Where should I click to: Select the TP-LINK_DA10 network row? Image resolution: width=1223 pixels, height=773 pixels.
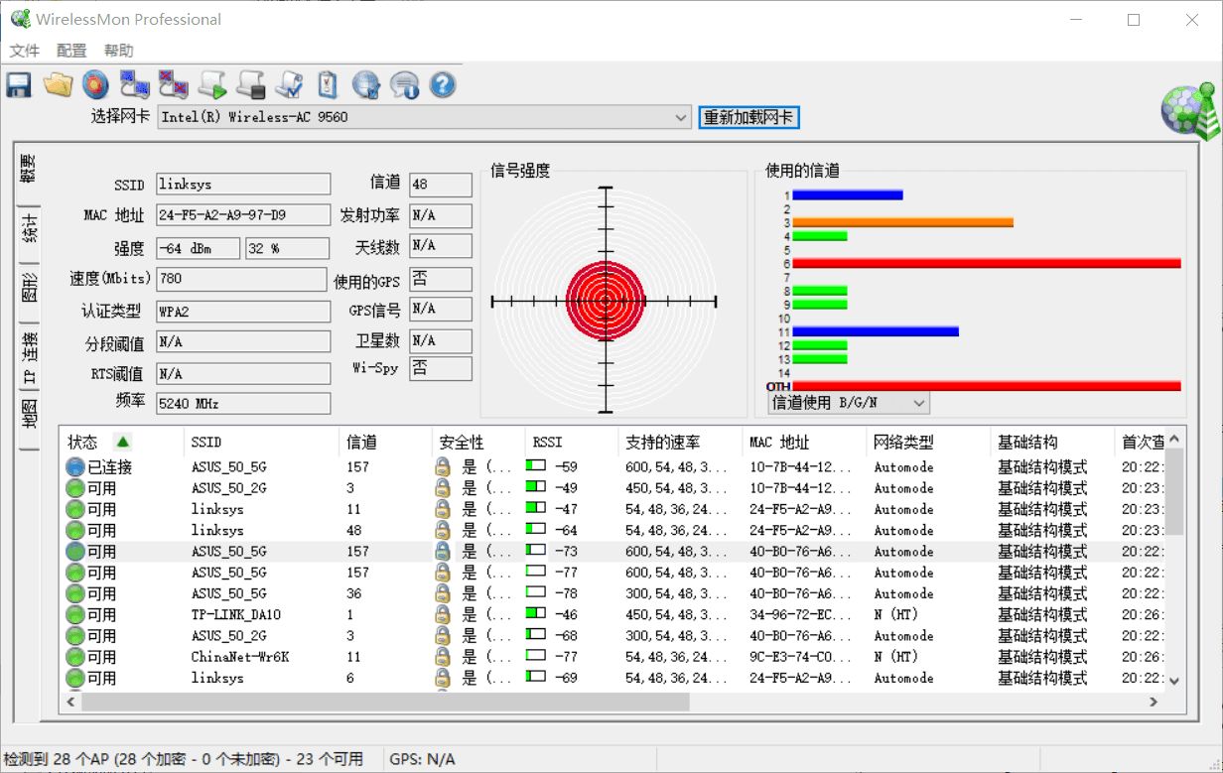(x=236, y=615)
